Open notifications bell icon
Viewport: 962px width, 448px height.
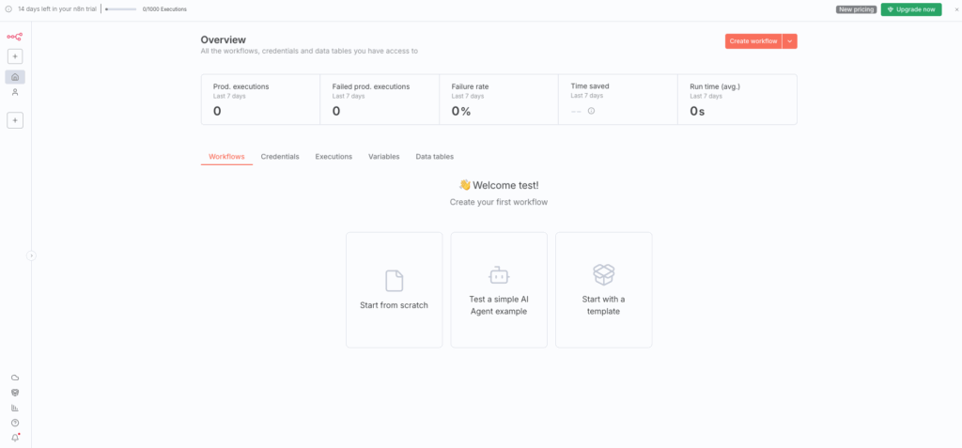click(x=15, y=438)
